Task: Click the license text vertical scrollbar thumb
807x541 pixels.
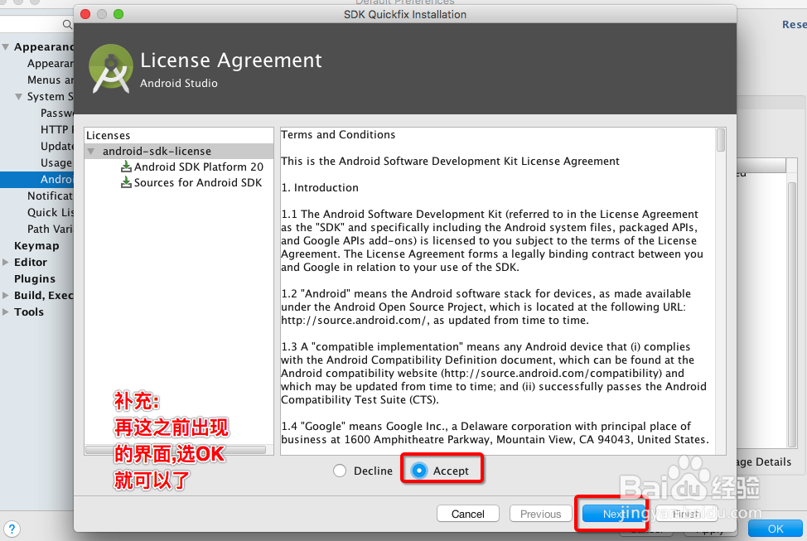Action: (721, 140)
